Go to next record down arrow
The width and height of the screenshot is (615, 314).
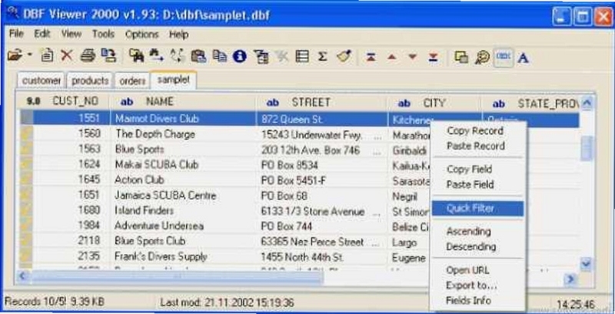click(412, 57)
